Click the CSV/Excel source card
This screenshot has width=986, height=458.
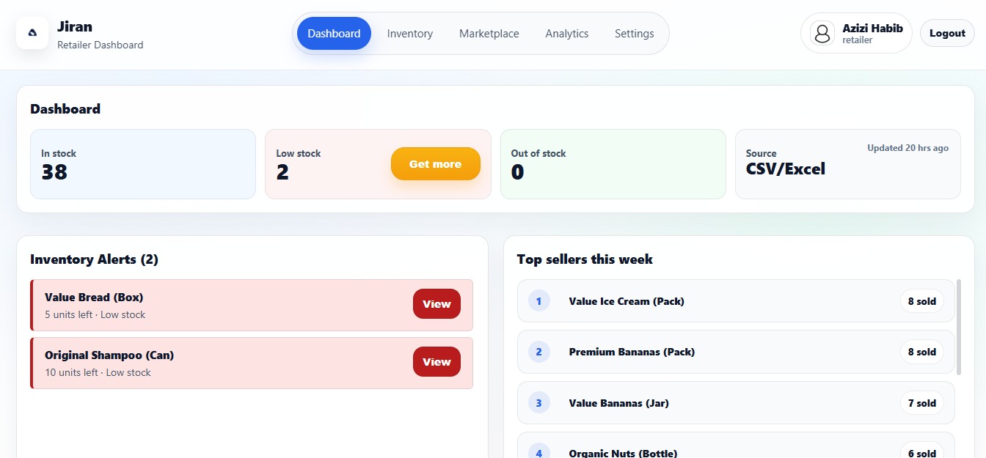[847, 164]
